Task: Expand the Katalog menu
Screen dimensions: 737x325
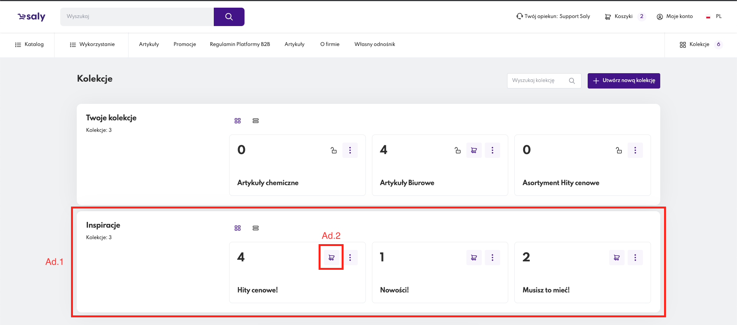Action: pyautogui.click(x=29, y=44)
